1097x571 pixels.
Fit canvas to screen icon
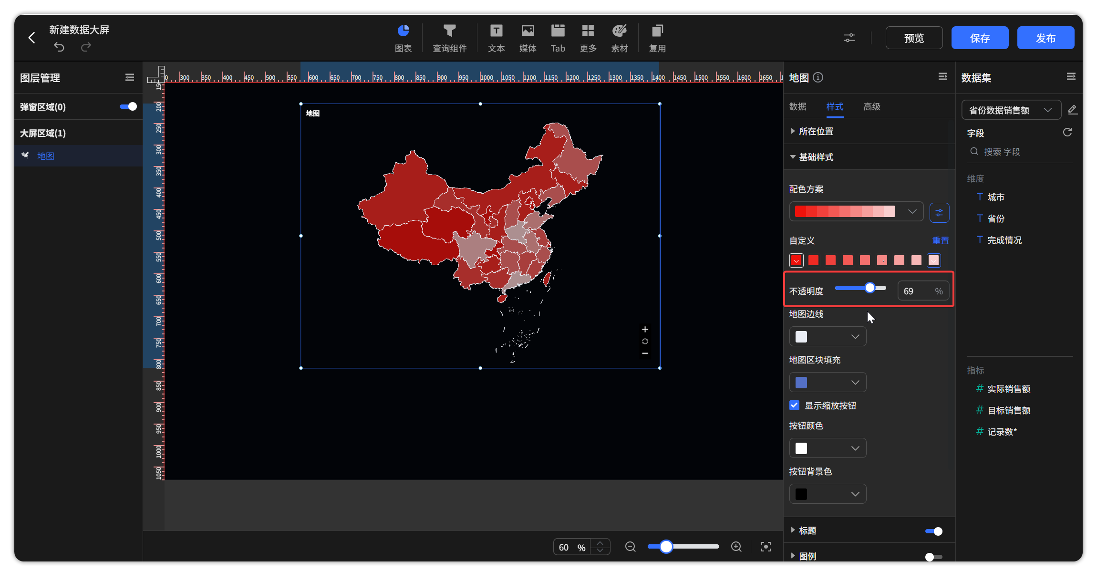pyautogui.click(x=766, y=547)
